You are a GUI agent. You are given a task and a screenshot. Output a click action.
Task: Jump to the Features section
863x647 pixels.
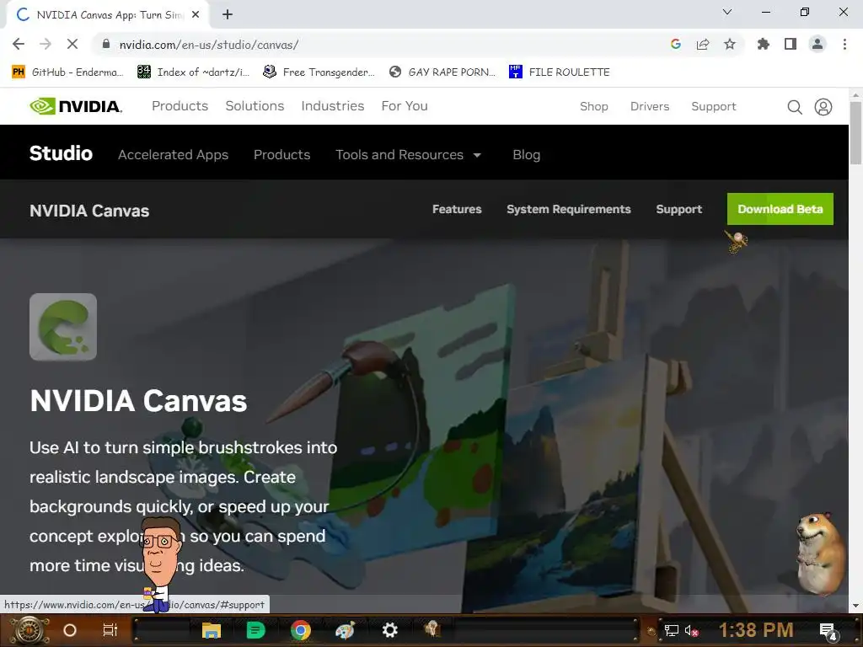tap(457, 209)
